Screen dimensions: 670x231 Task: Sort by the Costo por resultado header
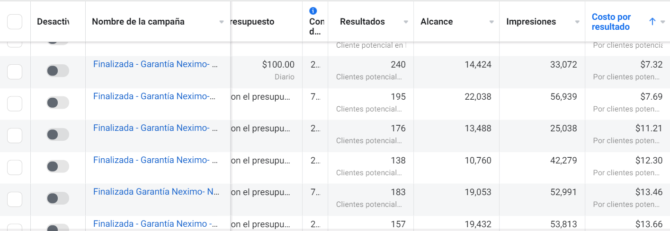coord(611,22)
